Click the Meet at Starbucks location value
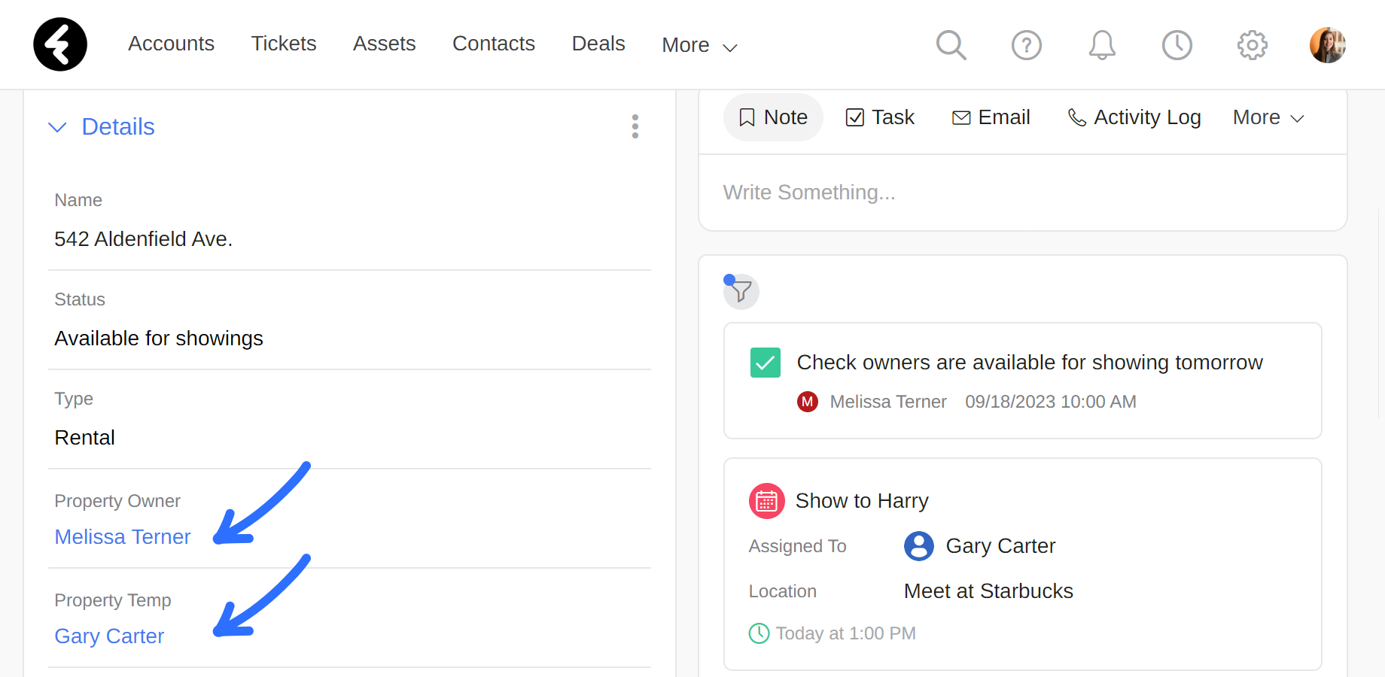Viewport: 1385px width, 677px height. pos(988,591)
